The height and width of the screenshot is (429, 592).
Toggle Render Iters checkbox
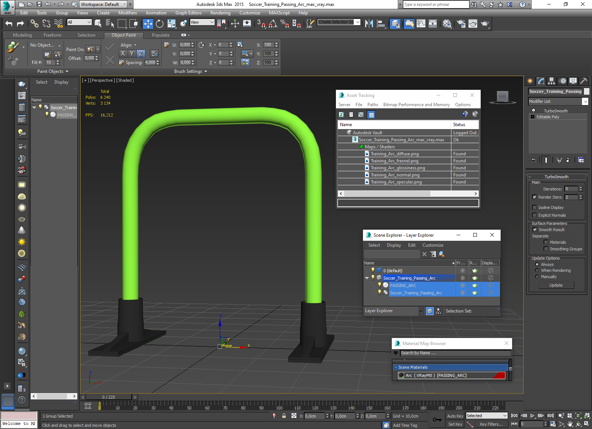coord(534,197)
